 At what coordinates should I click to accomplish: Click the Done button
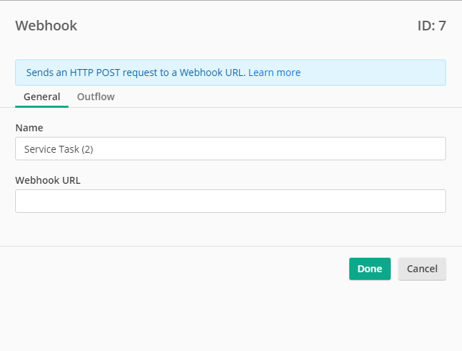pos(370,269)
